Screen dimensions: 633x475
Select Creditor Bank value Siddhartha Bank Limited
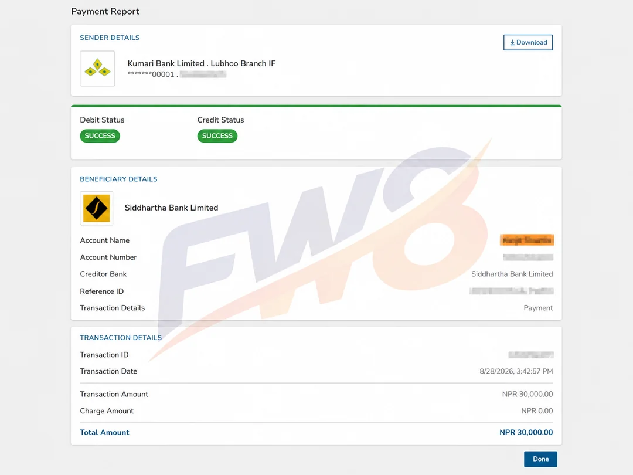[x=512, y=274]
